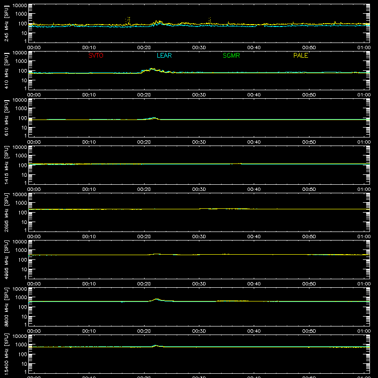This screenshot has height=378, width=378.
Task: Click the 00:30 tick under the 2695 MHz panel
Action: (x=199, y=237)
